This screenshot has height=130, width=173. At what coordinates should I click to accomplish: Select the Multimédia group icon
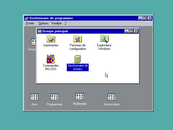click(80, 96)
